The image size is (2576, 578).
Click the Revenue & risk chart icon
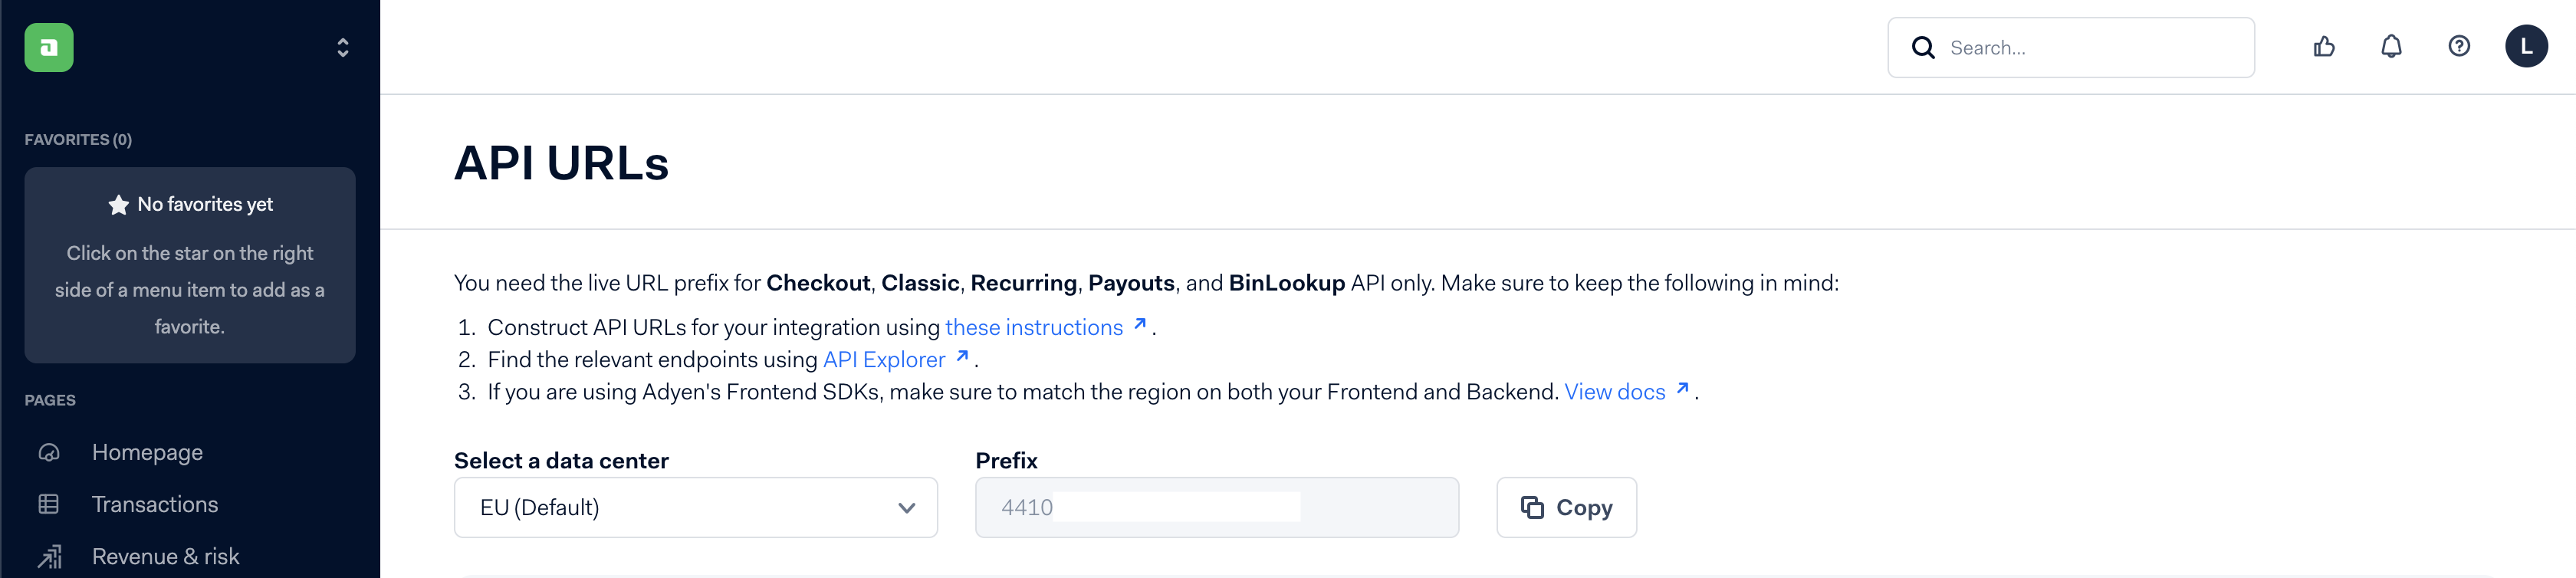click(49, 556)
